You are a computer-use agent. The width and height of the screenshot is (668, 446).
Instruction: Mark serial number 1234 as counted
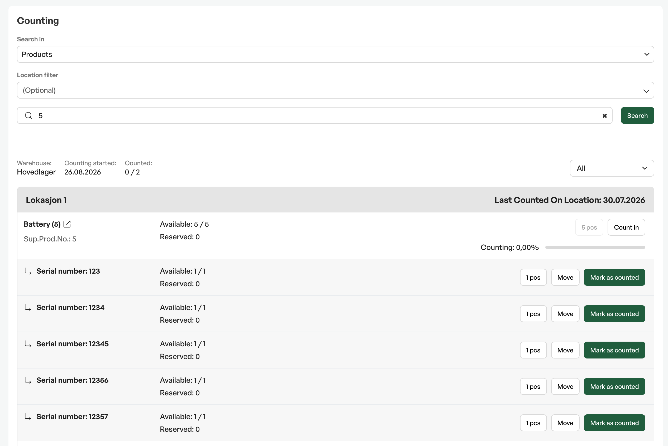click(x=614, y=314)
